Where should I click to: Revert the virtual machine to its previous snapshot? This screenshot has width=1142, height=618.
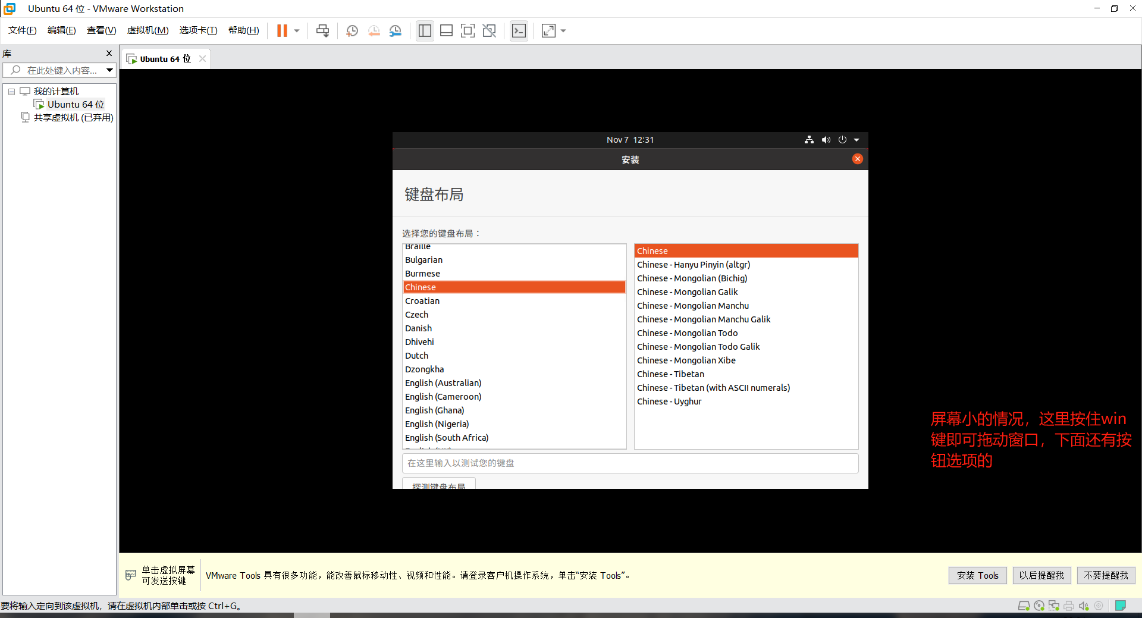pyautogui.click(x=374, y=30)
